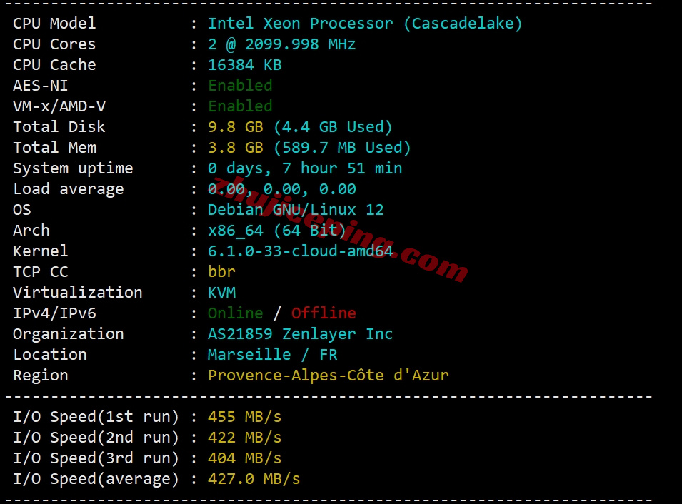Click the system uptime value
The image size is (682, 504).
click(305, 168)
